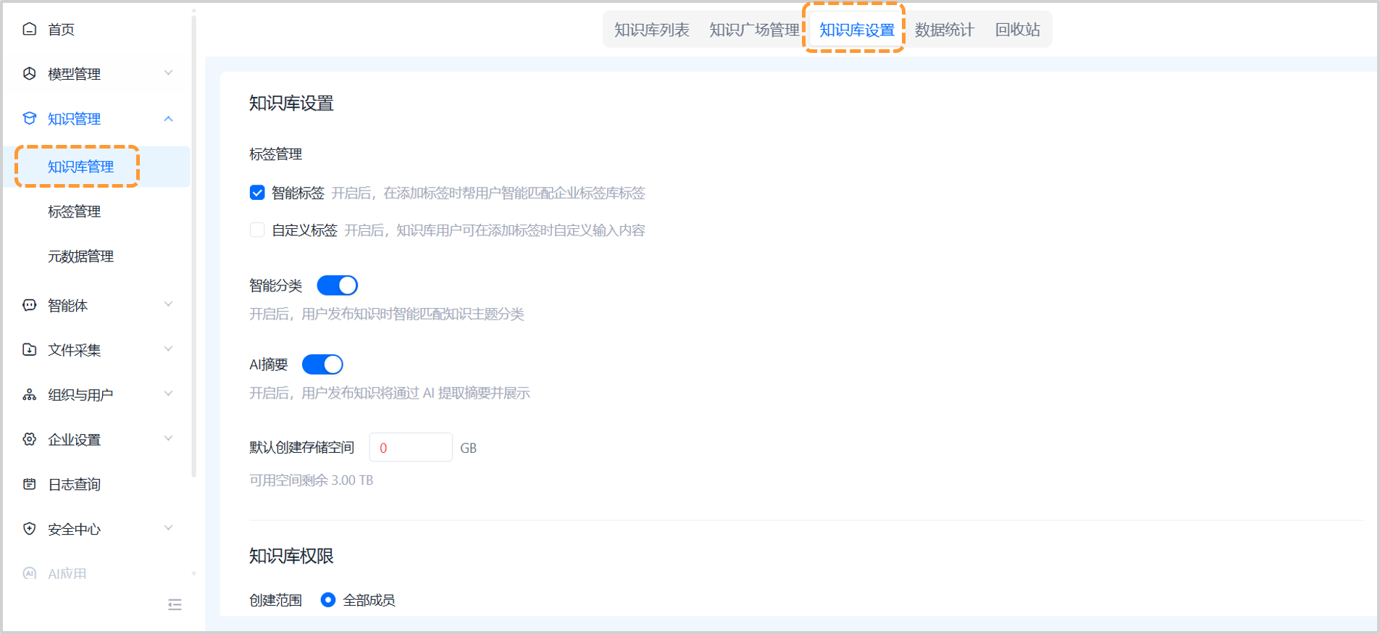Image resolution: width=1380 pixels, height=634 pixels.
Task: Click the 默认创建存储空间 input field
Action: tap(411, 448)
